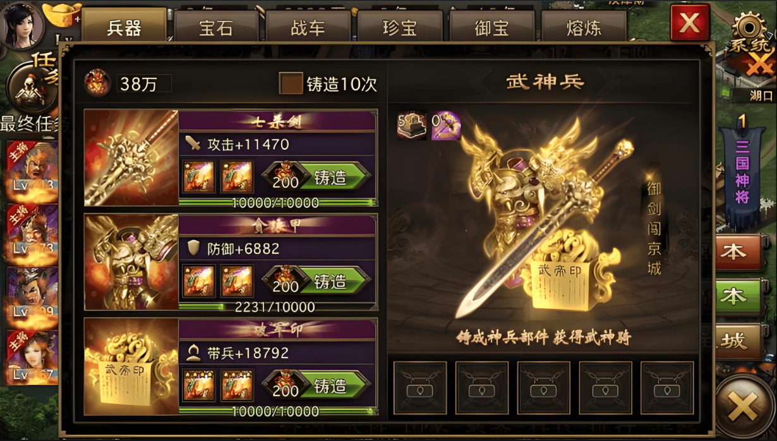
Task: Tap the 武帝印 seal image in the left list
Action: click(x=131, y=366)
